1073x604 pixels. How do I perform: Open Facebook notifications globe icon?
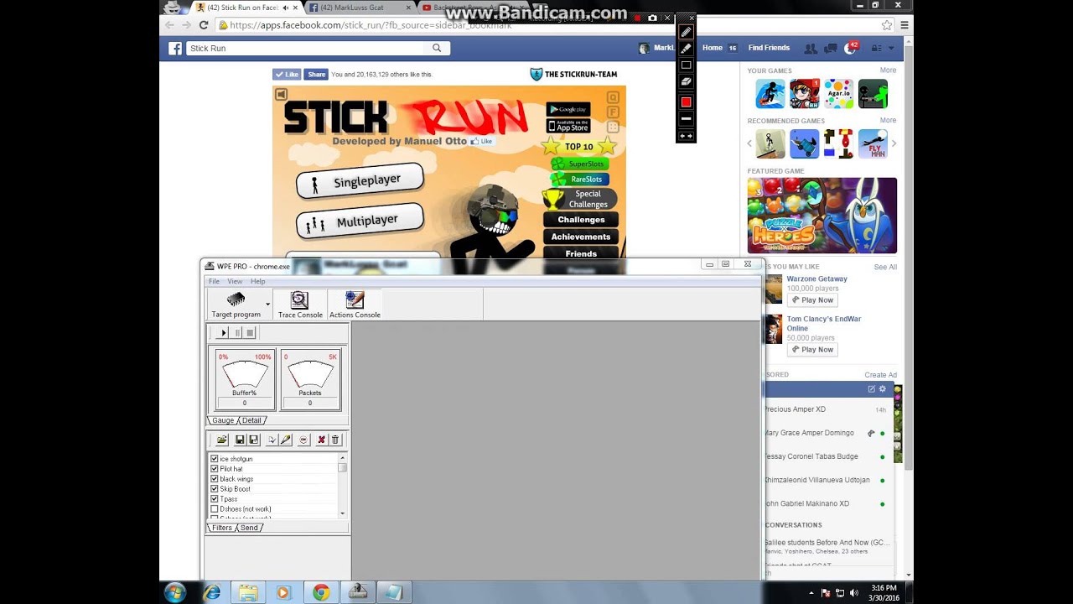click(851, 49)
